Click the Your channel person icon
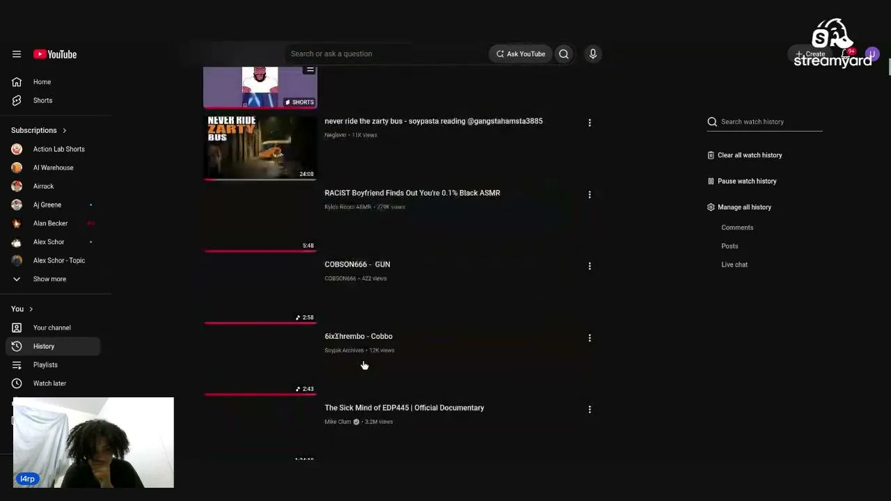The image size is (891, 501). click(17, 328)
